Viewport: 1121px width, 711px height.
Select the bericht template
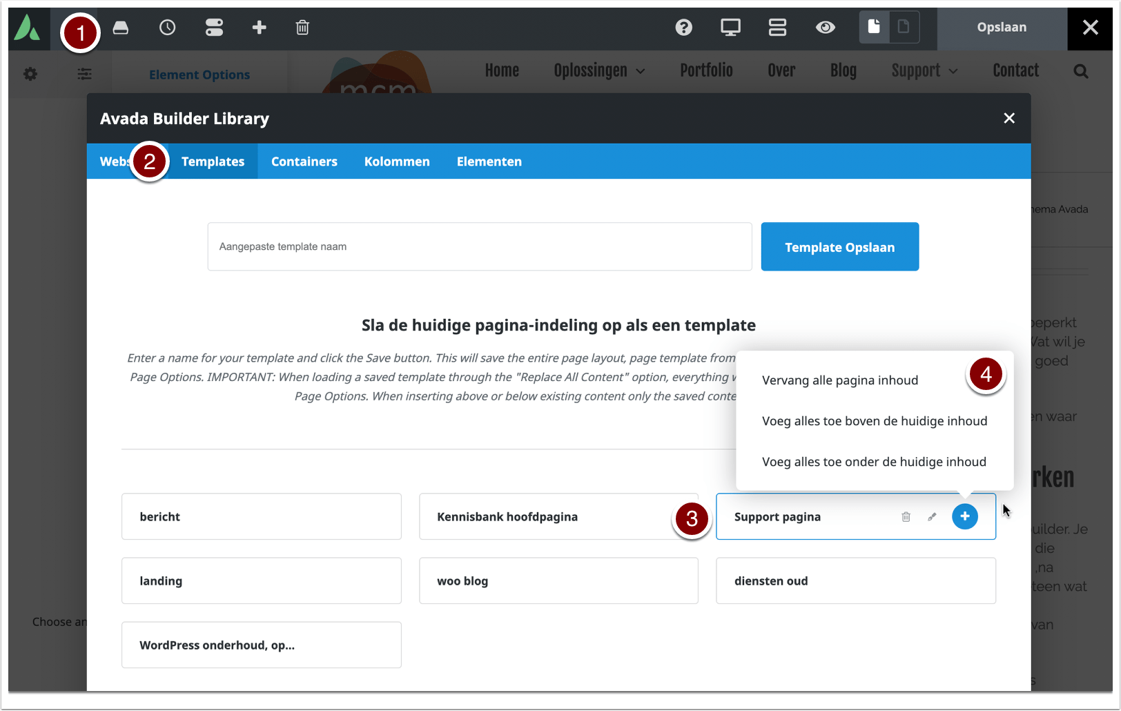point(262,516)
